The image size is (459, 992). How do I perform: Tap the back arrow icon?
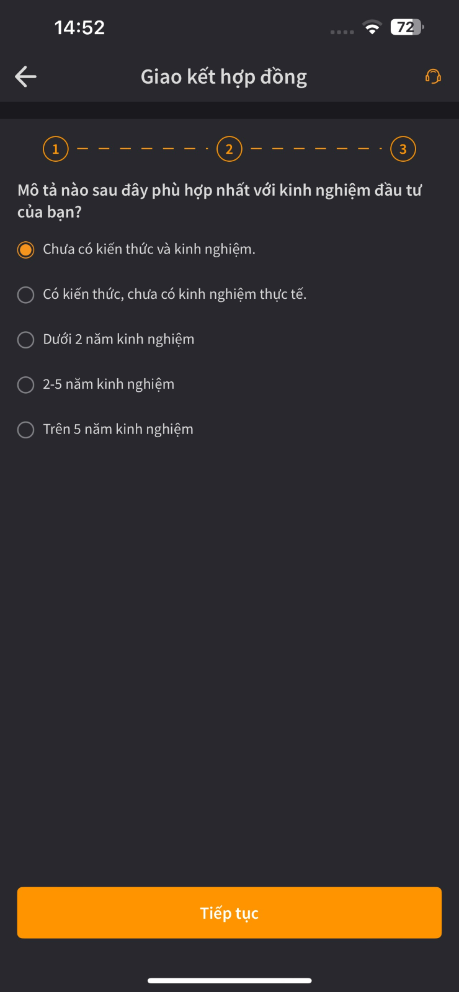[25, 77]
